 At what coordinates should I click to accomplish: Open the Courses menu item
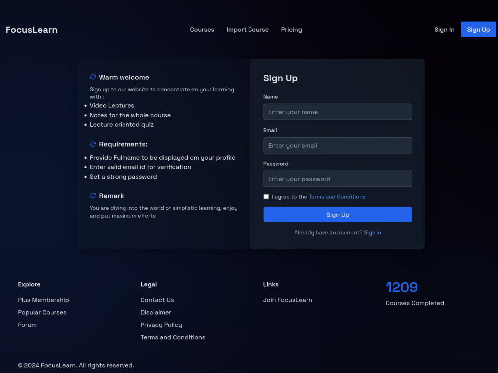pos(202,30)
